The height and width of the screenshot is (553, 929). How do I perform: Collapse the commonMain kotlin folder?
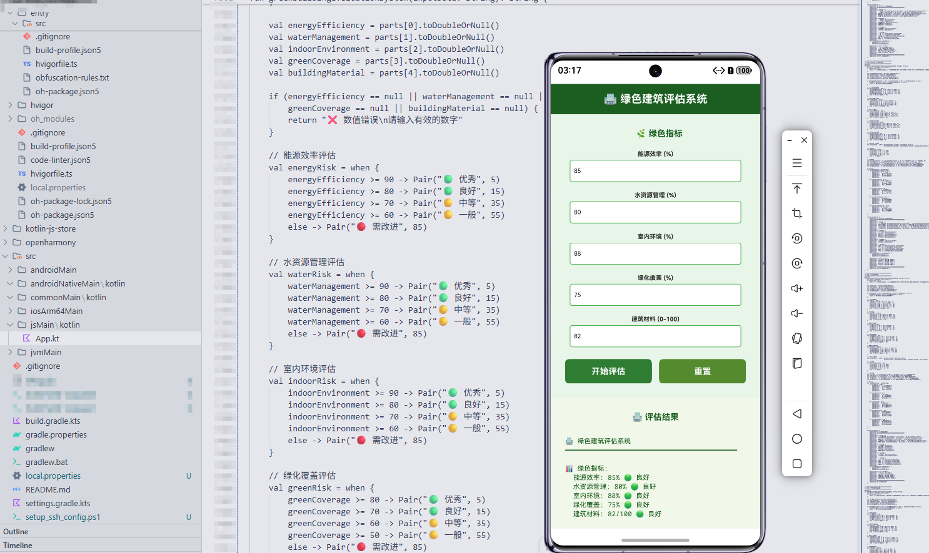[10, 297]
